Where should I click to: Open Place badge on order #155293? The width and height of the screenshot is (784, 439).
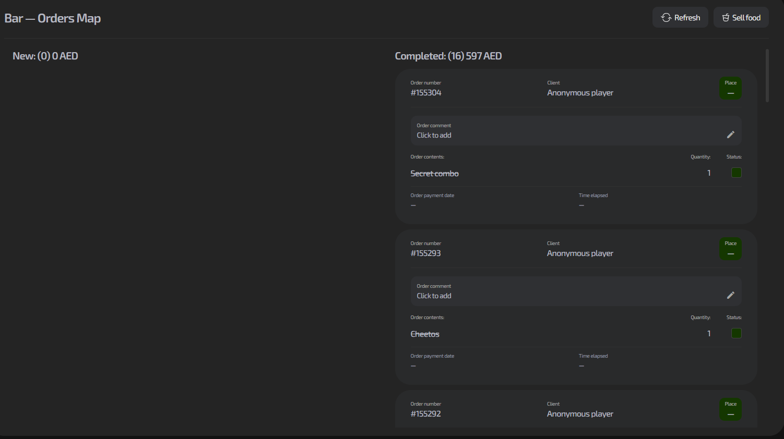(x=730, y=249)
